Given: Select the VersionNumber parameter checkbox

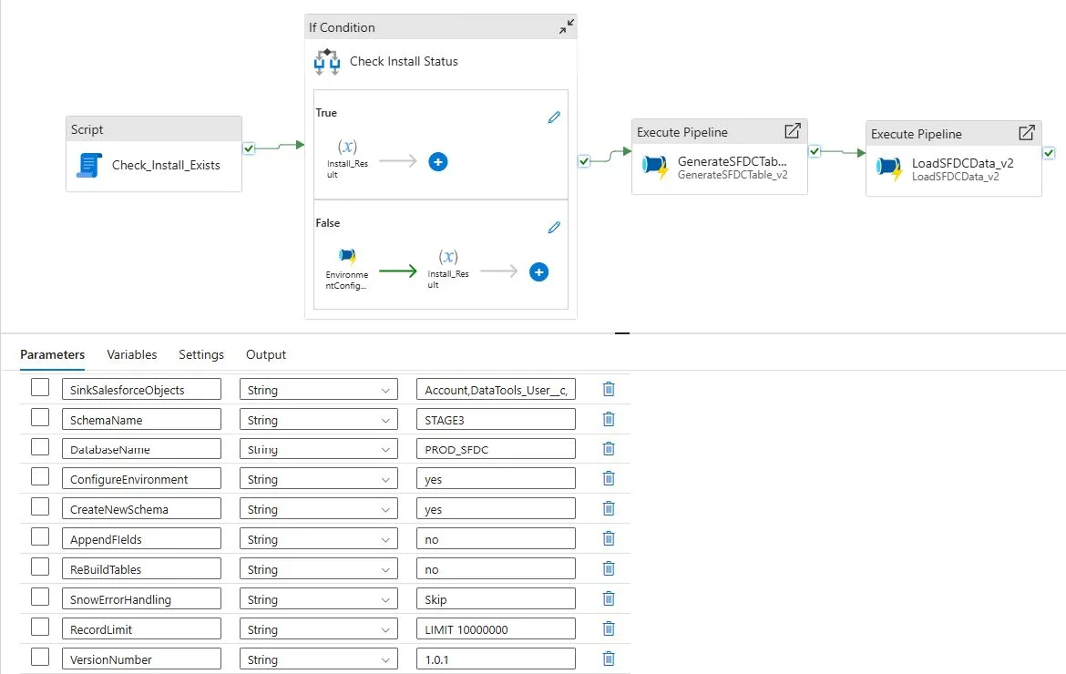Looking at the screenshot, I should click(39, 658).
